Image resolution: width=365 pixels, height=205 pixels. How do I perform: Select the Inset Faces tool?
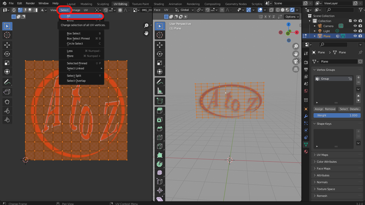160,120
